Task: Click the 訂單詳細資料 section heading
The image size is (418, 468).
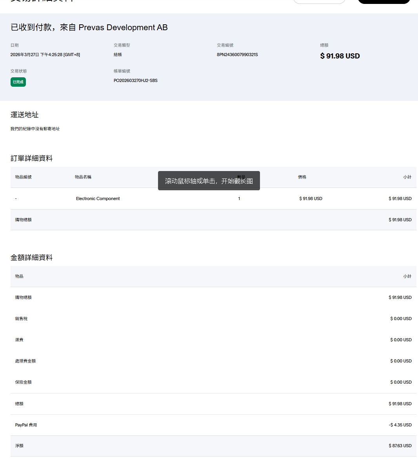Action: (31, 158)
